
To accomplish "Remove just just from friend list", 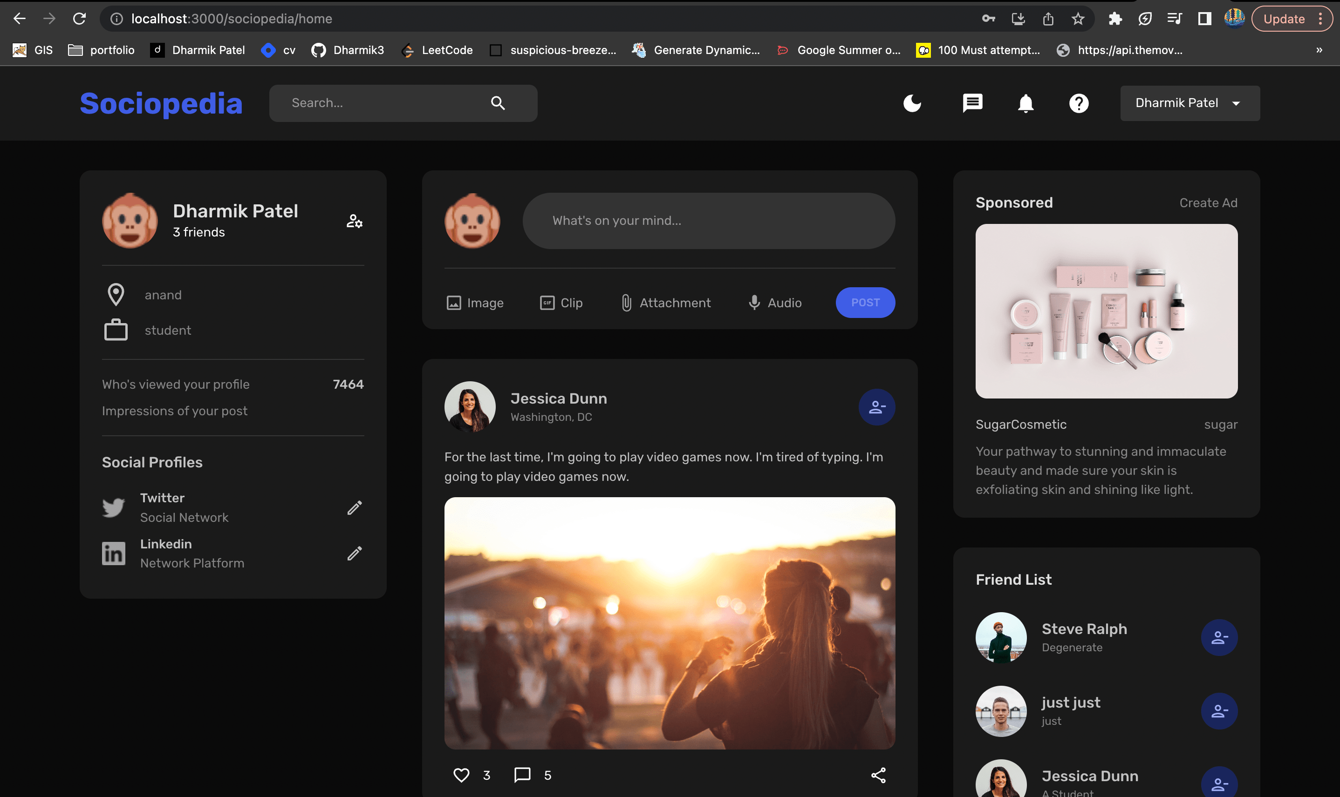I will 1218,711.
